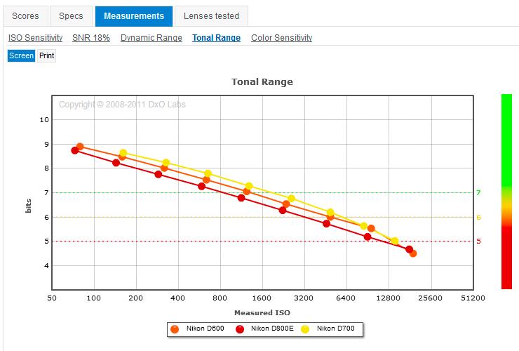
Task: Click last Nikon D600 point below 5 bits
Action: coord(413,253)
